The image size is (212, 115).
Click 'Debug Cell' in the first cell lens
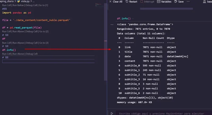tap(31, 5)
